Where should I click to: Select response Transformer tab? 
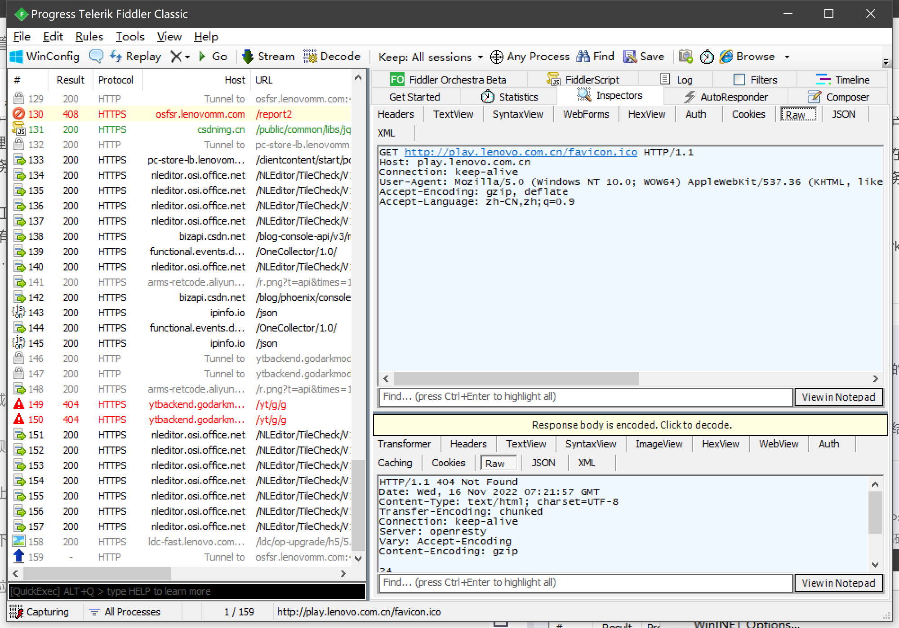404,444
